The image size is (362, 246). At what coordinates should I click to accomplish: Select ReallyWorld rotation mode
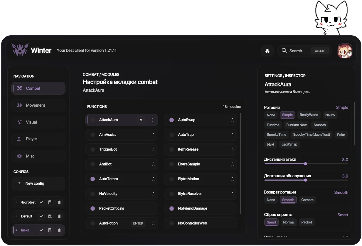[309, 115]
